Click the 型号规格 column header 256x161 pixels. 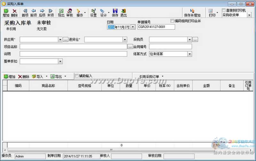[x=84, y=86]
